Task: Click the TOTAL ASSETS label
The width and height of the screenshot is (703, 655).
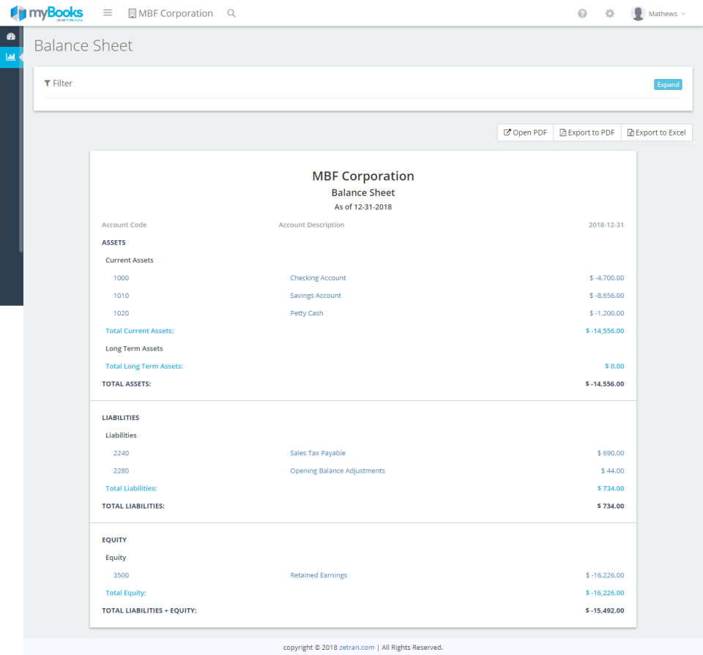Action: pyautogui.click(x=127, y=384)
